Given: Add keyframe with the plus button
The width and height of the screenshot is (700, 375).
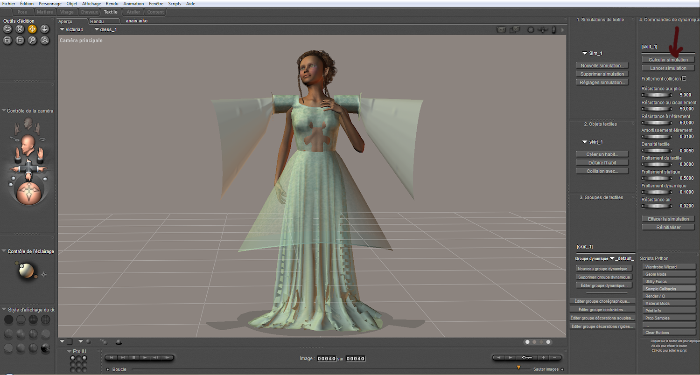Looking at the screenshot, I should click(x=543, y=358).
